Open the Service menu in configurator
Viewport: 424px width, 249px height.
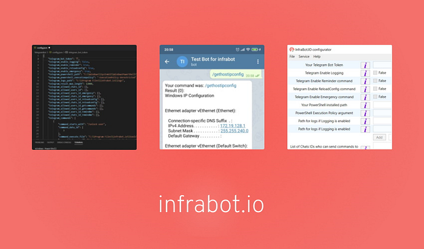click(x=304, y=57)
